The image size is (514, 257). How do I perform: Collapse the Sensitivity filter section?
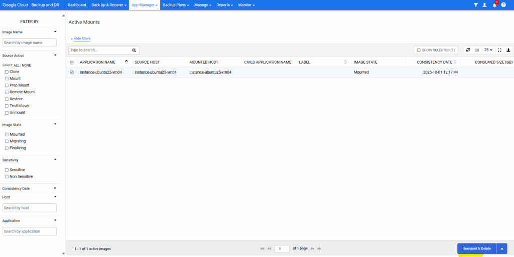click(55, 160)
